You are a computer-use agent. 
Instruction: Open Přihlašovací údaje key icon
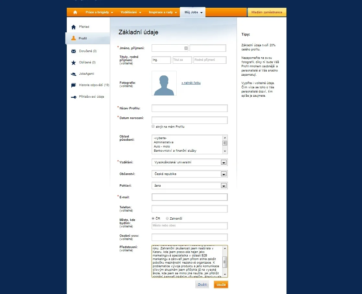click(x=74, y=97)
